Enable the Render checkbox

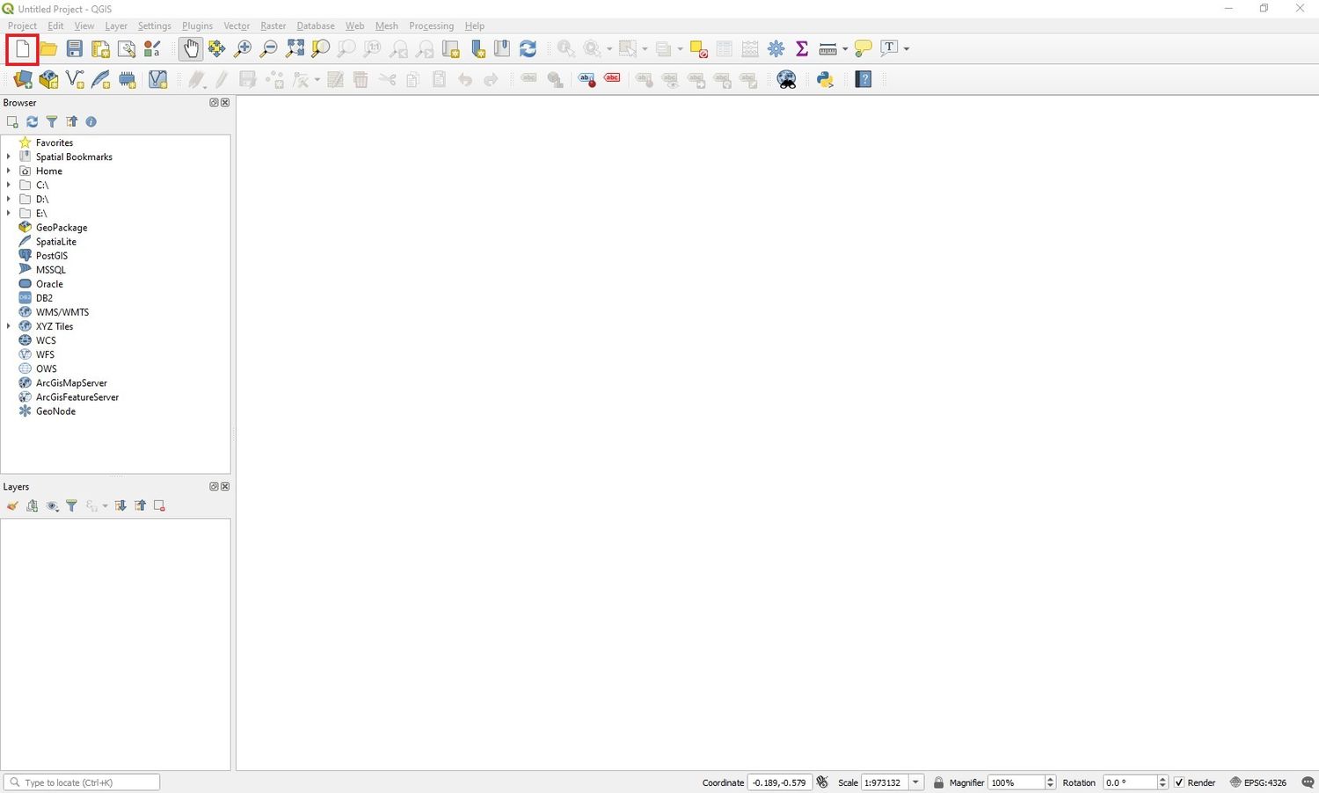(x=1178, y=782)
